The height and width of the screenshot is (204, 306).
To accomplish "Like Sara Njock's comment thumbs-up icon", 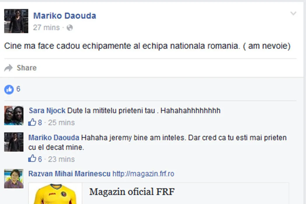I will pos(32,122).
